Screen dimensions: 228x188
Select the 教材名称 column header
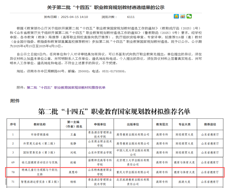[x=40, y=124]
